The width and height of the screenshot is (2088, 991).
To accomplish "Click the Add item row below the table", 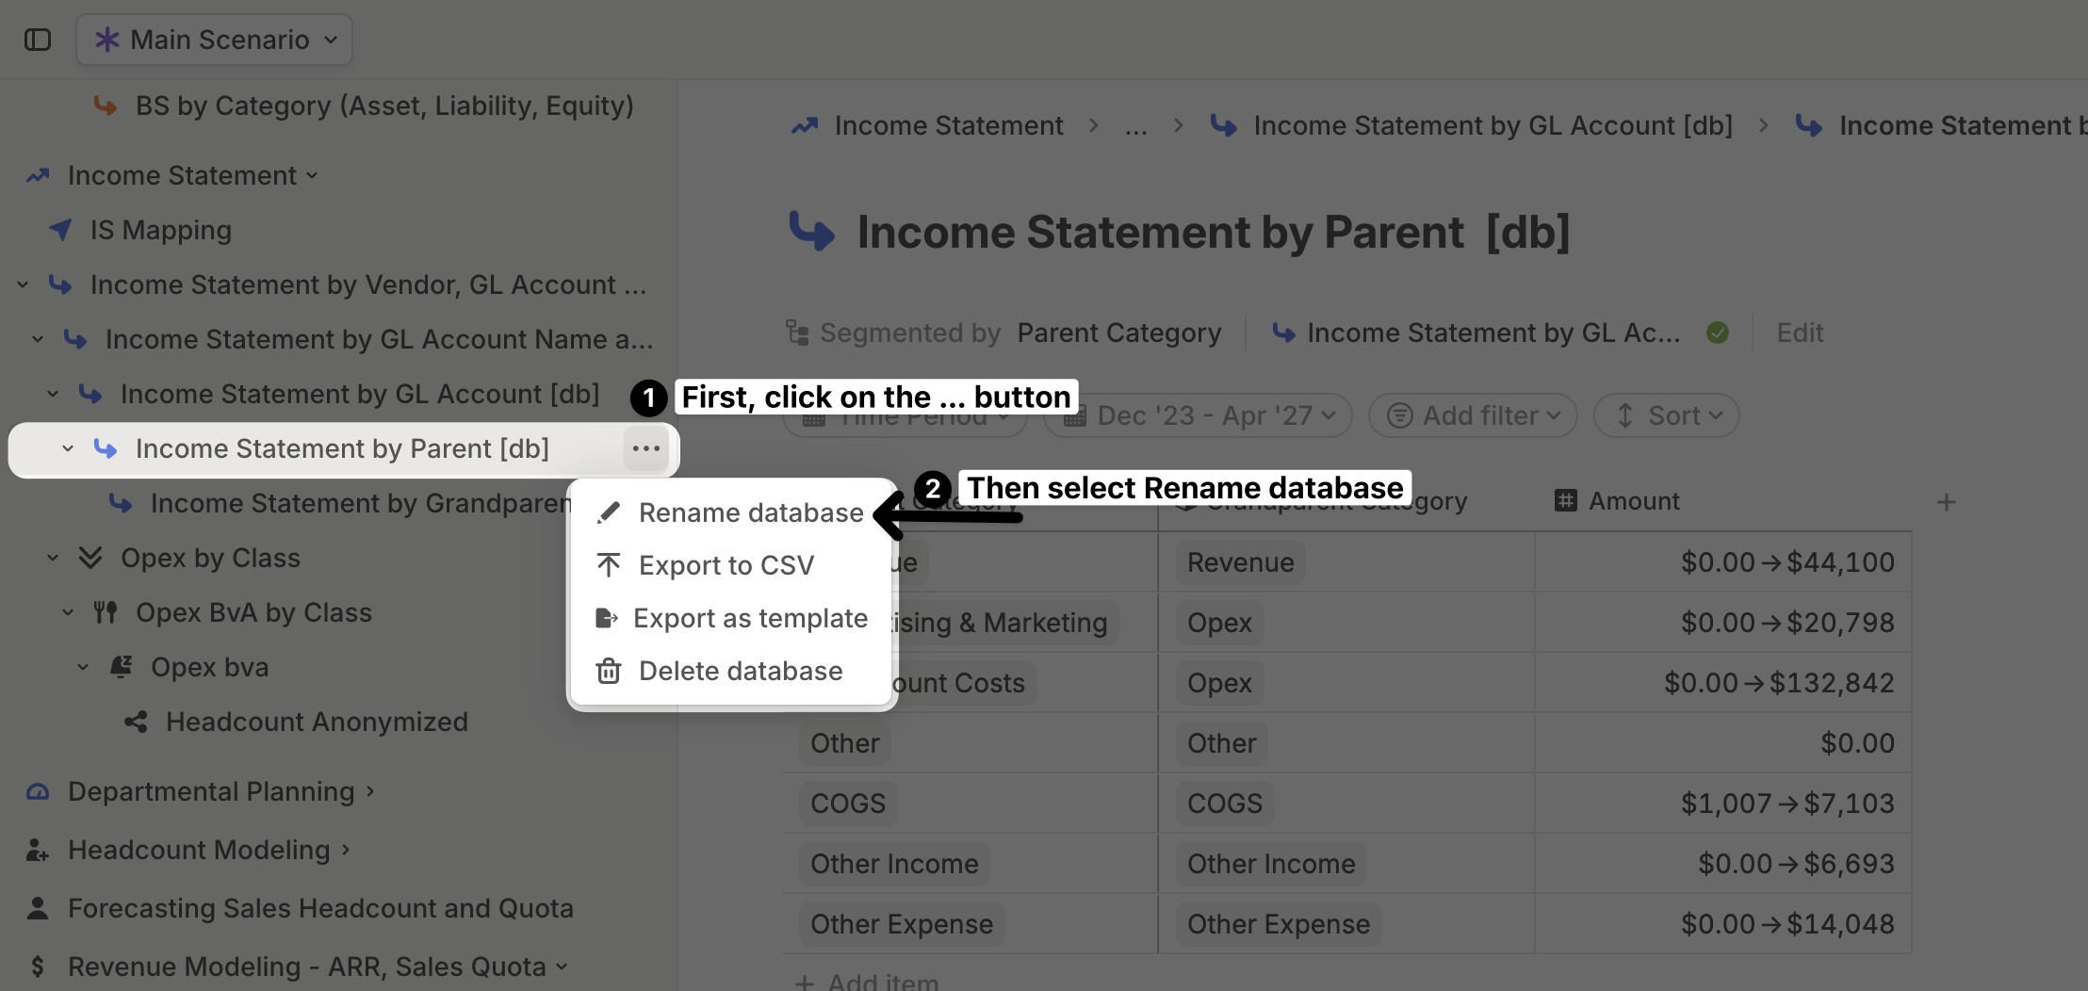I will (867, 981).
